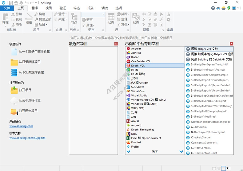This screenshot has height=171, width=243.
Task: Click 向下 to scroll platform list down
Action: click(155, 152)
